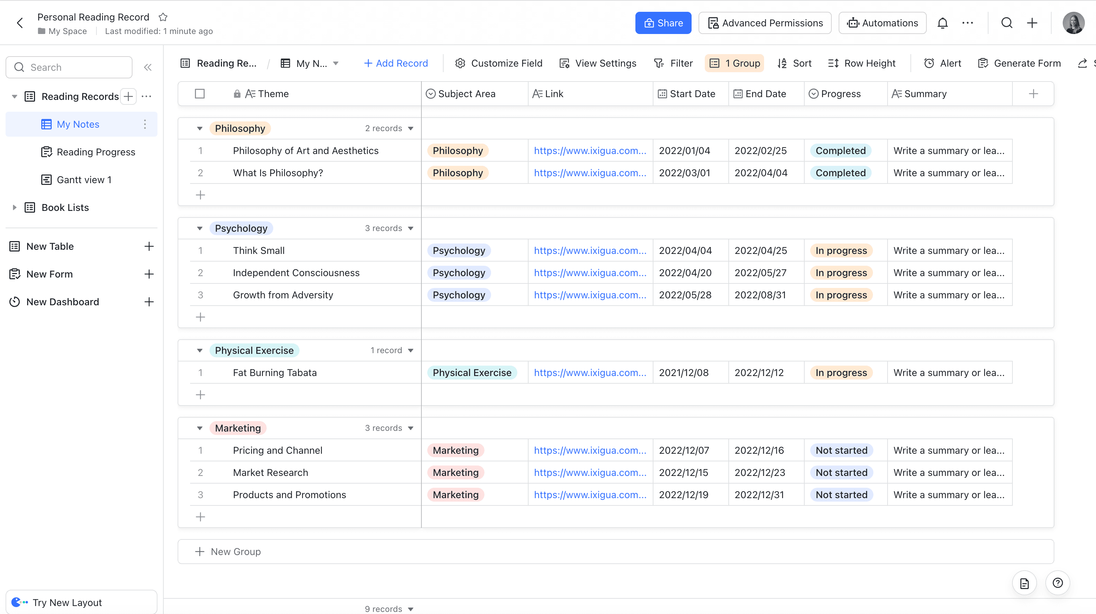The height and width of the screenshot is (614, 1096).
Task: Star the Personal Reading Record document
Action: 163,17
